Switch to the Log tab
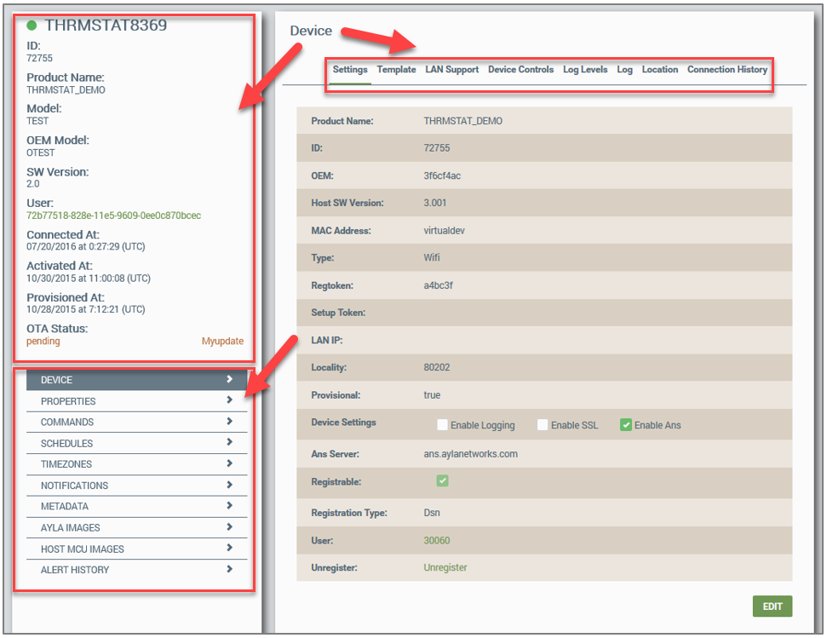Screen dimensions: 827x638 [624, 70]
